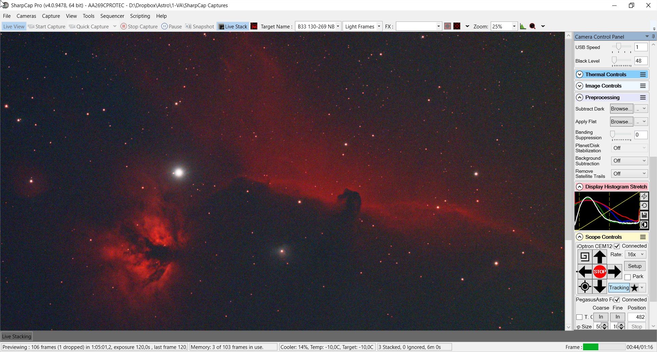The image size is (657, 352).
Task: Open the Planet/Disk Stabilization dropdown
Action: coord(629,148)
